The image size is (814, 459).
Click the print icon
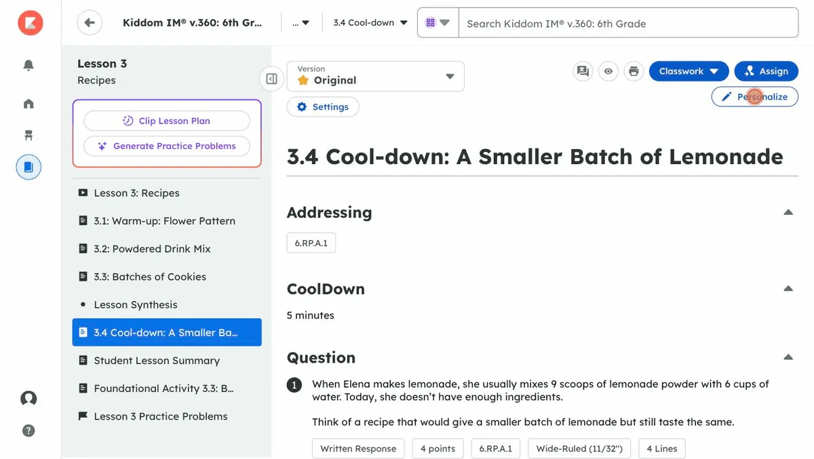[634, 71]
